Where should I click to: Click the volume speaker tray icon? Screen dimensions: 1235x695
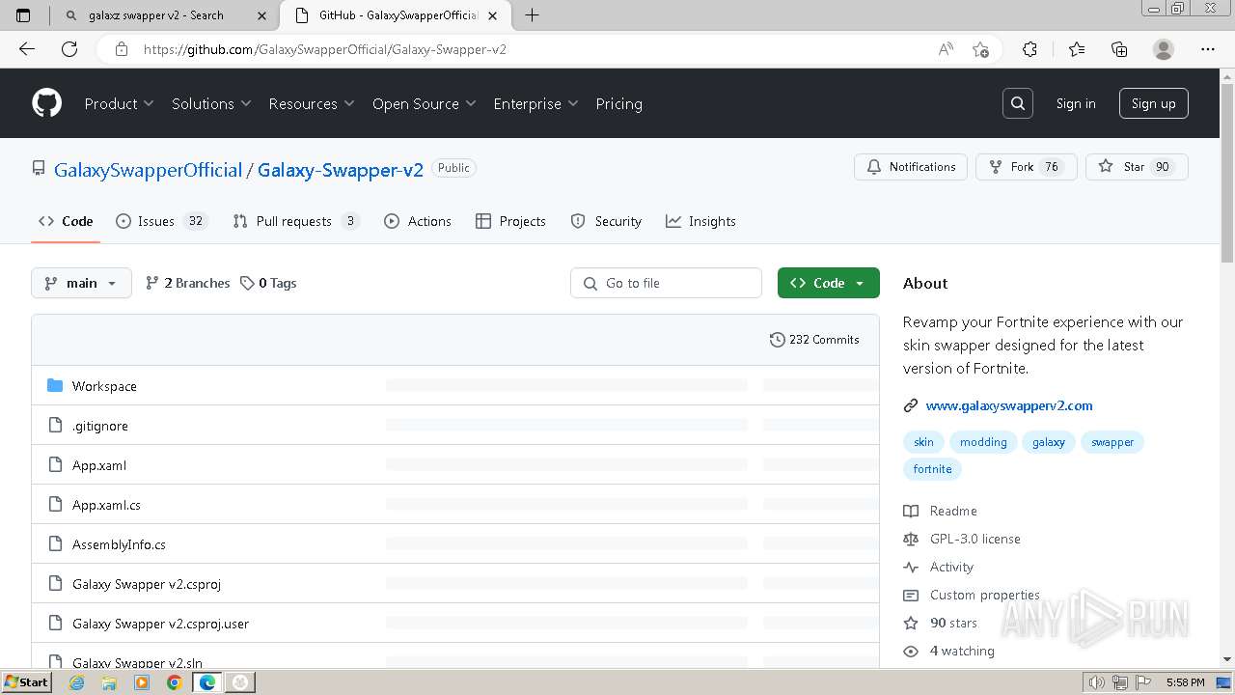tap(1097, 682)
